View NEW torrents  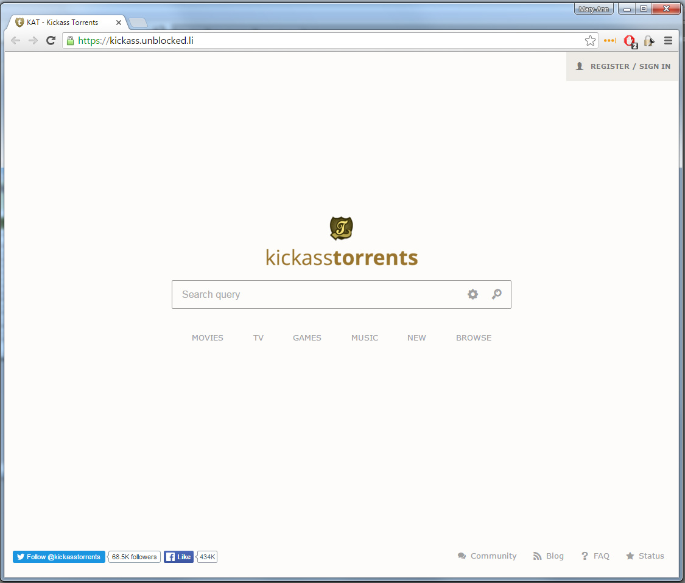(416, 338)
